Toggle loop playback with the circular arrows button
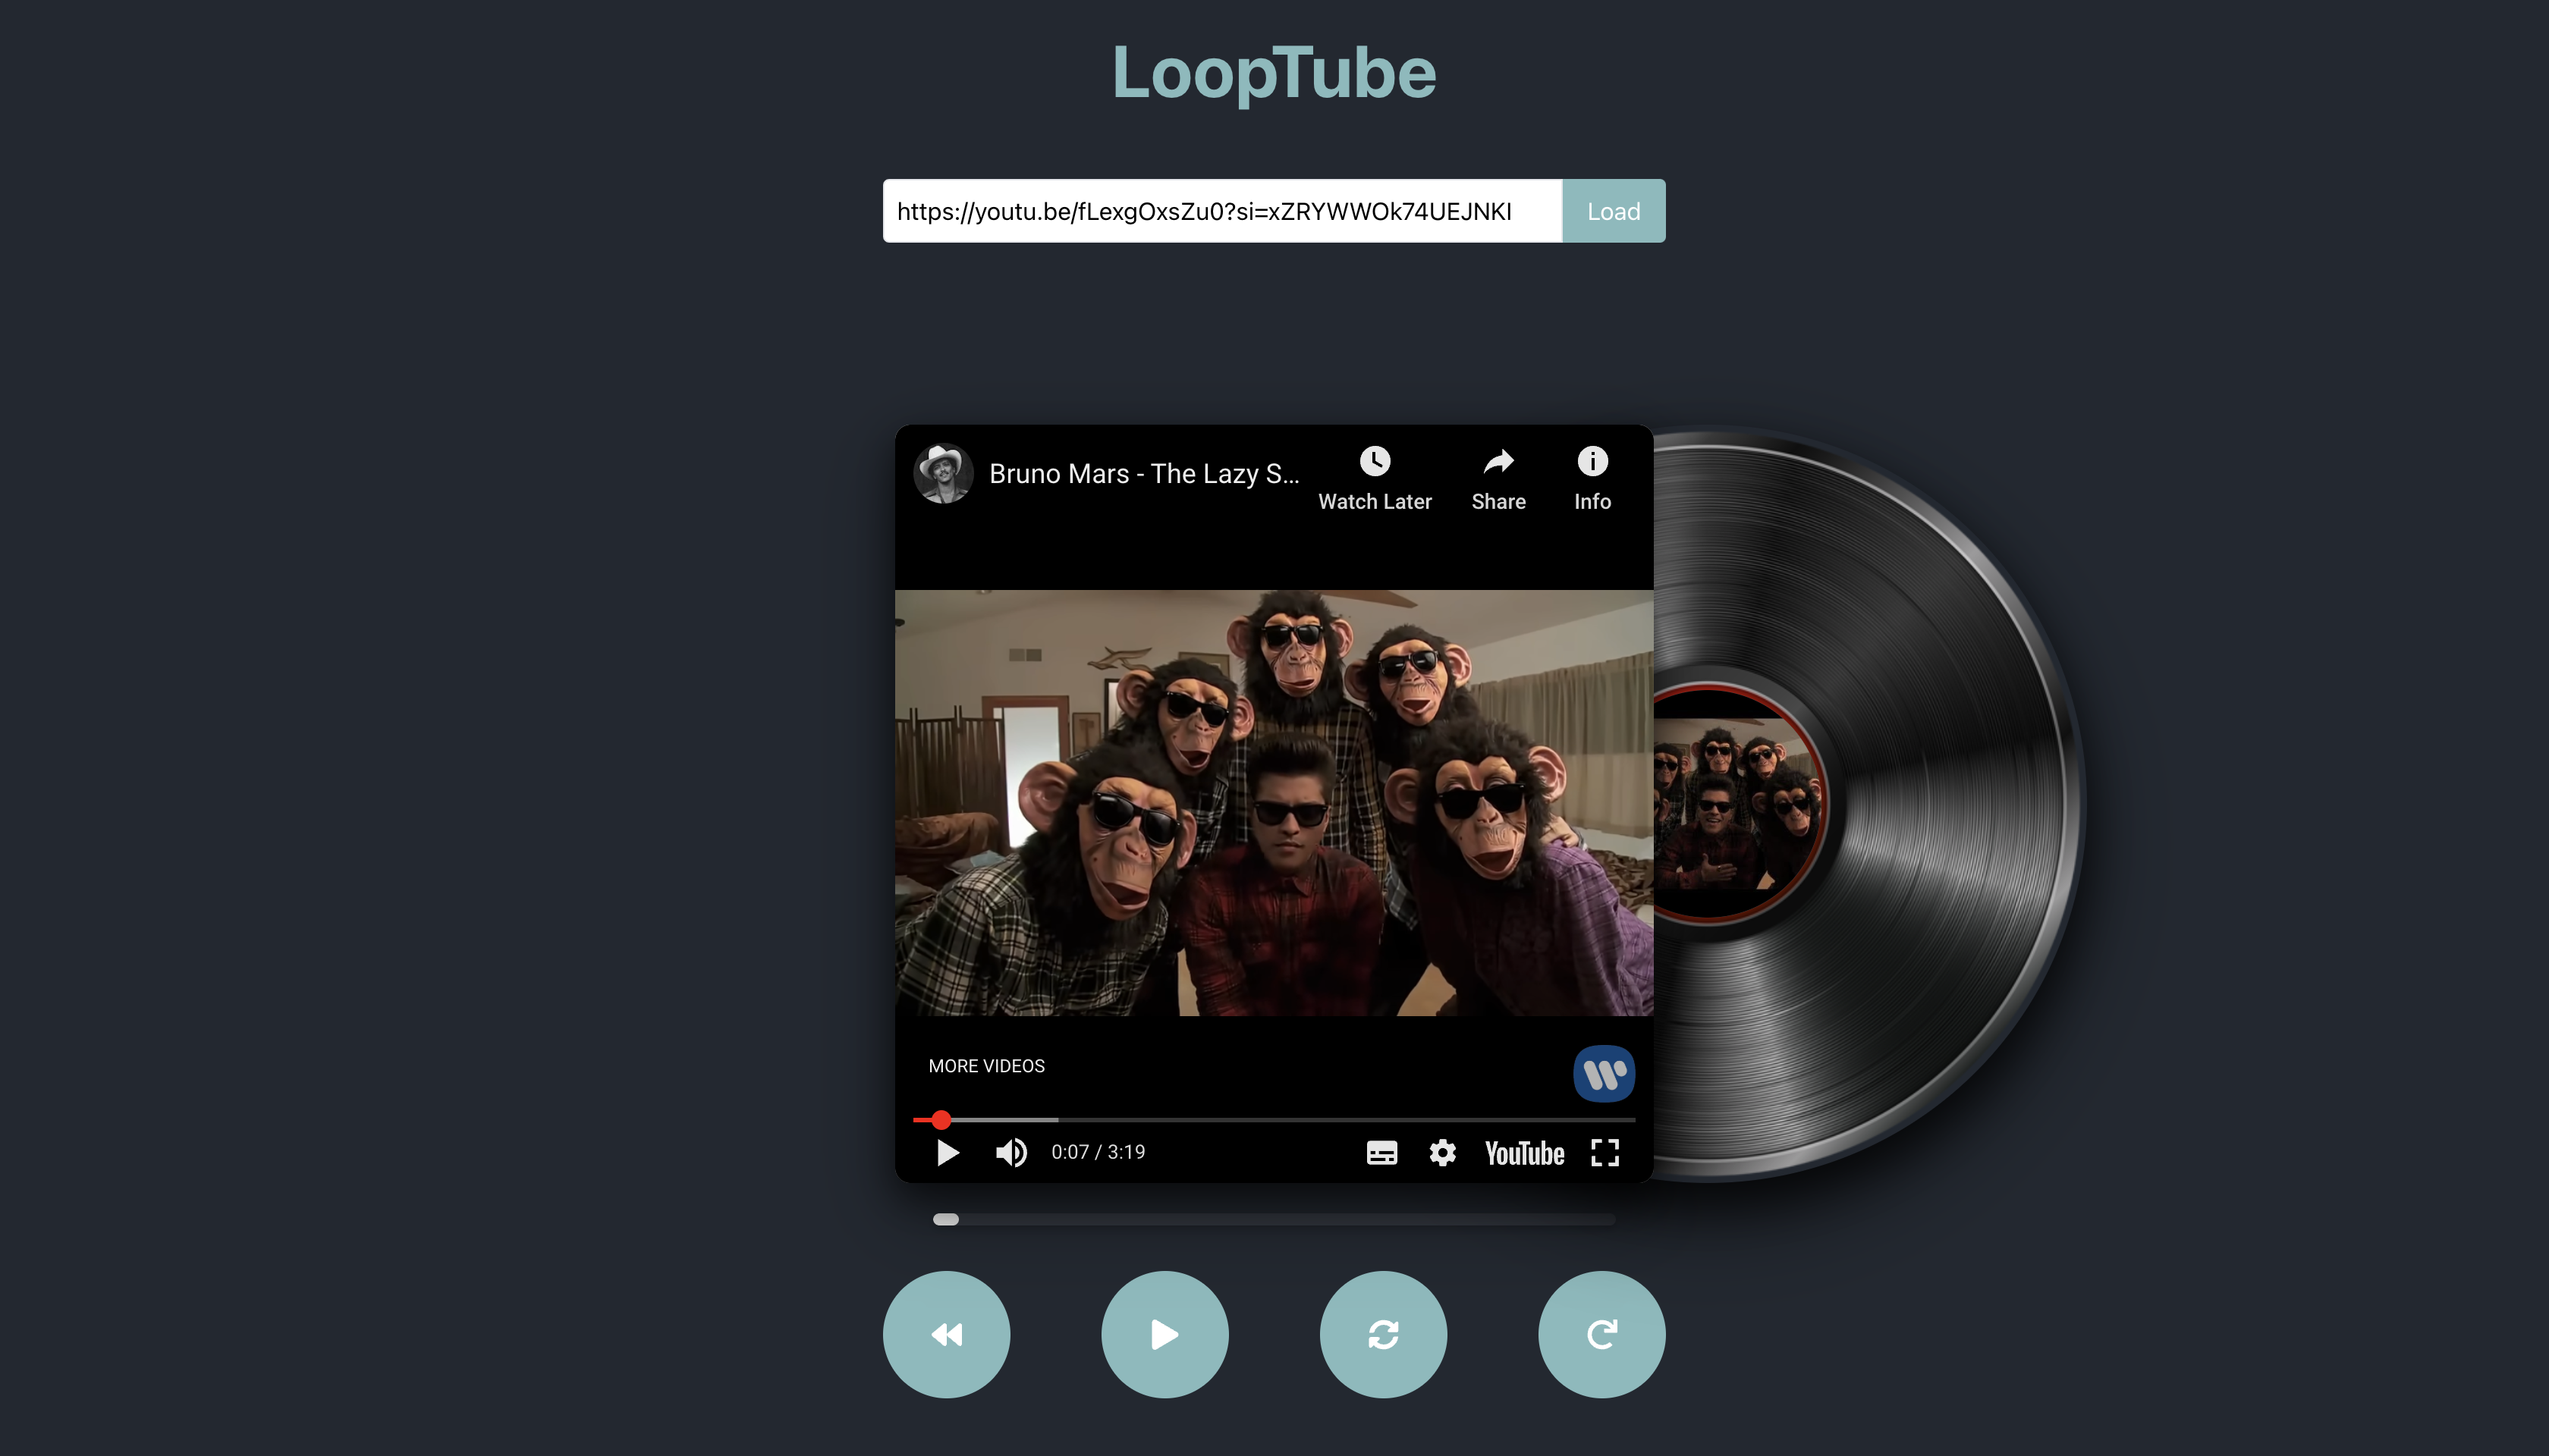Viewport: 2549px width, 1456px height. [1382, 1334]
